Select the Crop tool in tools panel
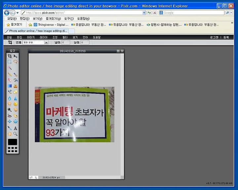The image size is (238, 190). tap(10, 56)
